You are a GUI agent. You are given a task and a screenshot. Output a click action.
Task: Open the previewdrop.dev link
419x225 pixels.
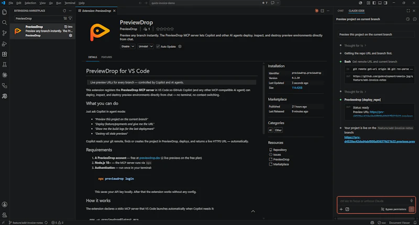click(x=150, y=158)
